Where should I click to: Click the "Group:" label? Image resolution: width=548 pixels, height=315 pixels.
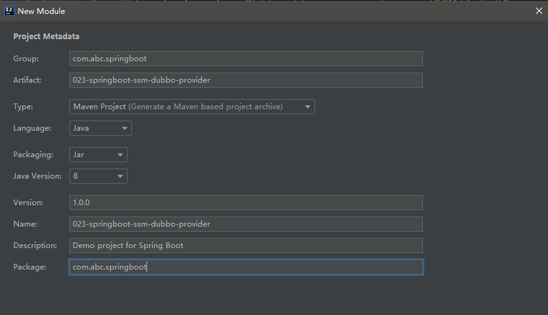click(26, 59)
